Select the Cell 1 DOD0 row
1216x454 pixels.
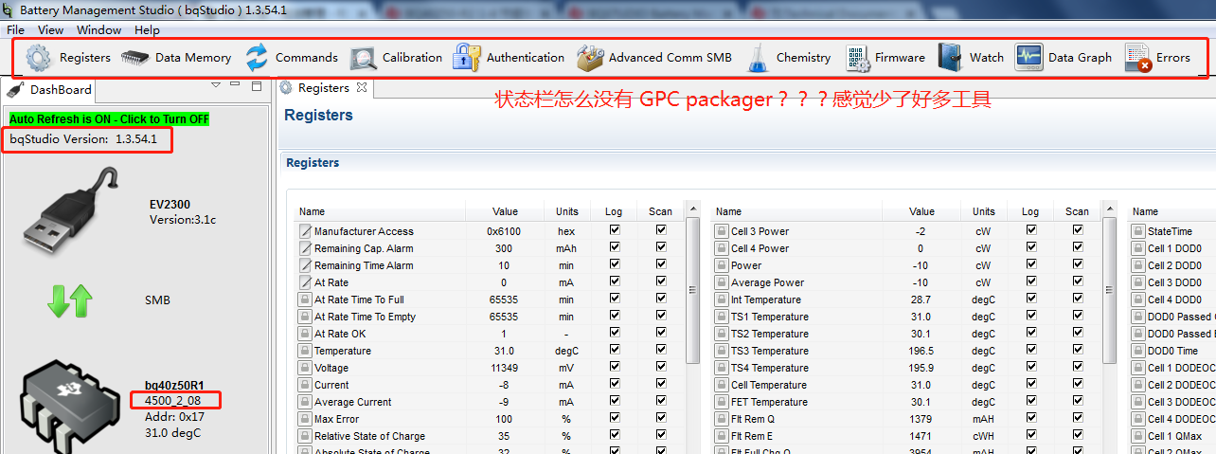point(1172,247)
